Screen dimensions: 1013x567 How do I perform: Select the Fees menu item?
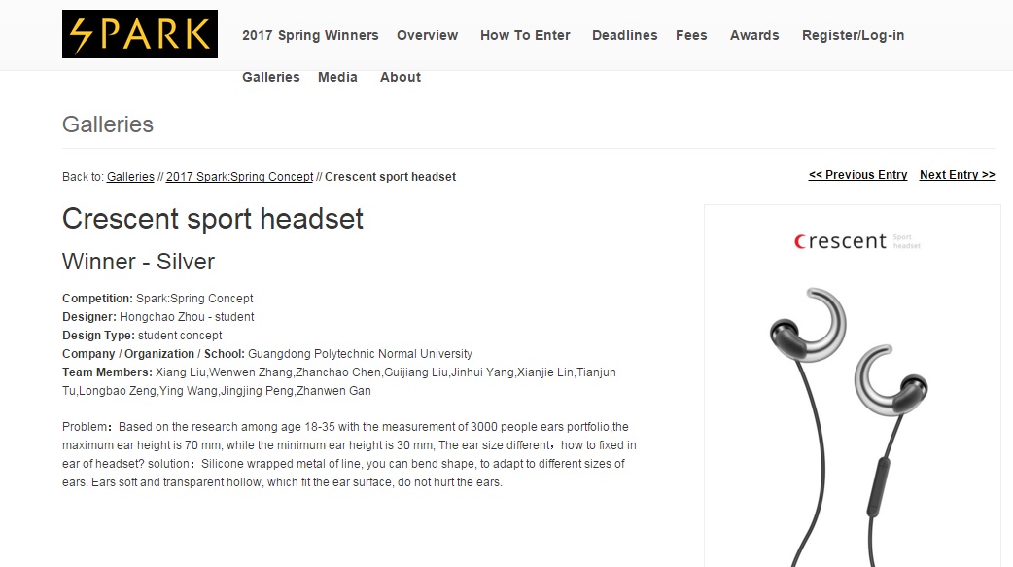coord(691,36)
